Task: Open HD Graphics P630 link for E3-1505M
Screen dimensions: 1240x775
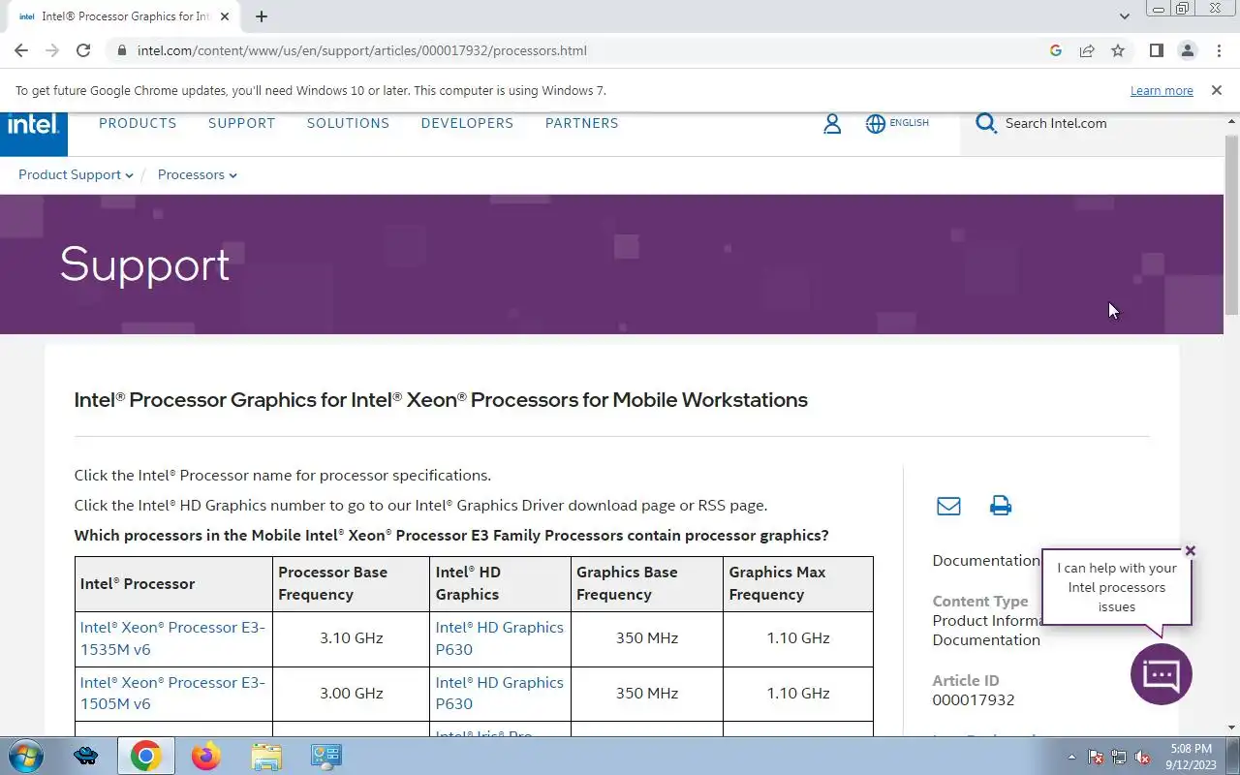Action: tap(499, 693)
